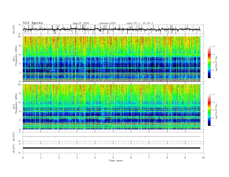This screenshot has width=229, height=177.
Task: Click inside the ch.1 spectrogram panel
Action: [112, 59]
